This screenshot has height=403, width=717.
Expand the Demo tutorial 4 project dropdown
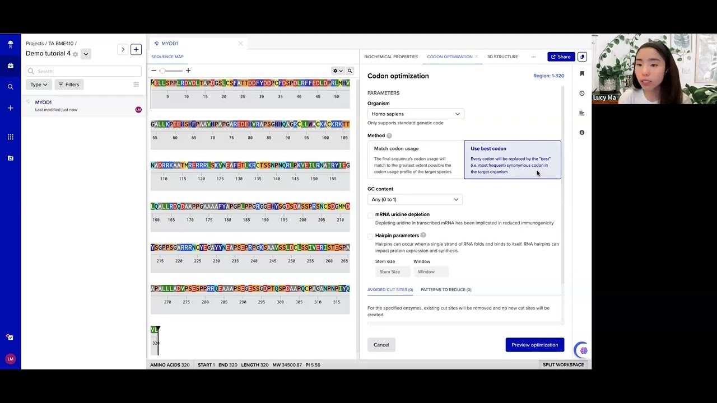pyautogui.click(x=86, y=54)
